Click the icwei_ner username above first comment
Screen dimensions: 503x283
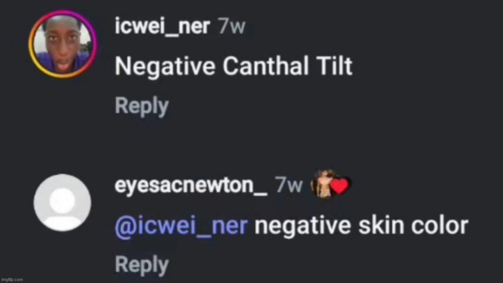point(162,28)
